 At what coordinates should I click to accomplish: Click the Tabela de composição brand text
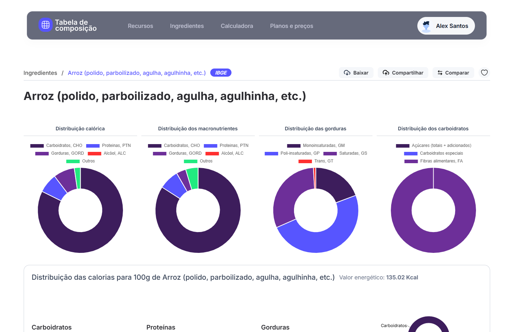point(76,25)
